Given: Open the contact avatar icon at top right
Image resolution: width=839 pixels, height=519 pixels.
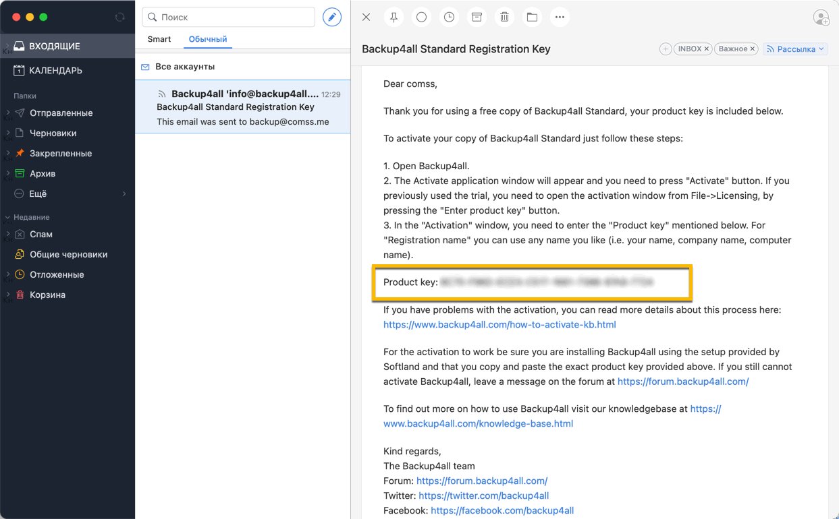Looking at the screenshot, I should click(821, 18).
